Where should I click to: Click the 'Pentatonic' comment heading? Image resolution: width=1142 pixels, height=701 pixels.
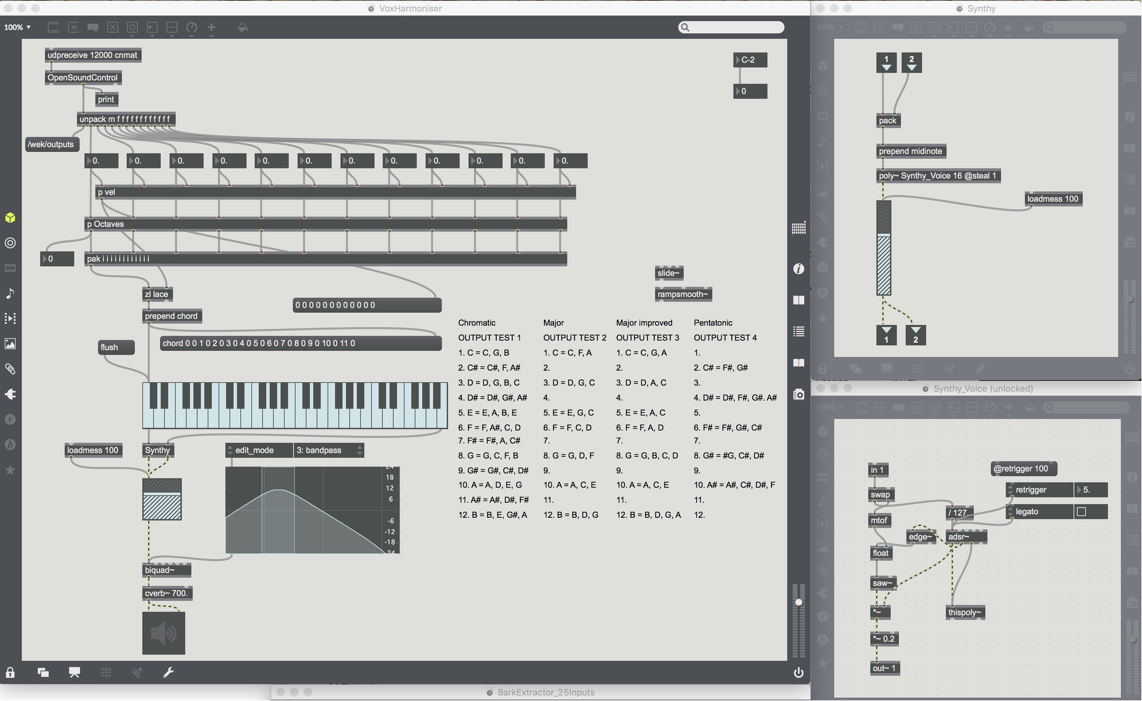[713, 323]
